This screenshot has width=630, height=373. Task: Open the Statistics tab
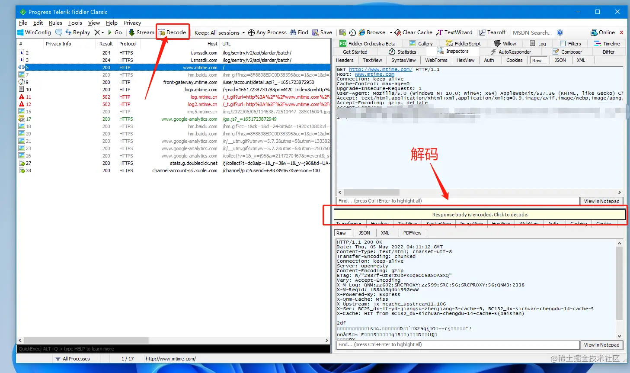(402, 52)
